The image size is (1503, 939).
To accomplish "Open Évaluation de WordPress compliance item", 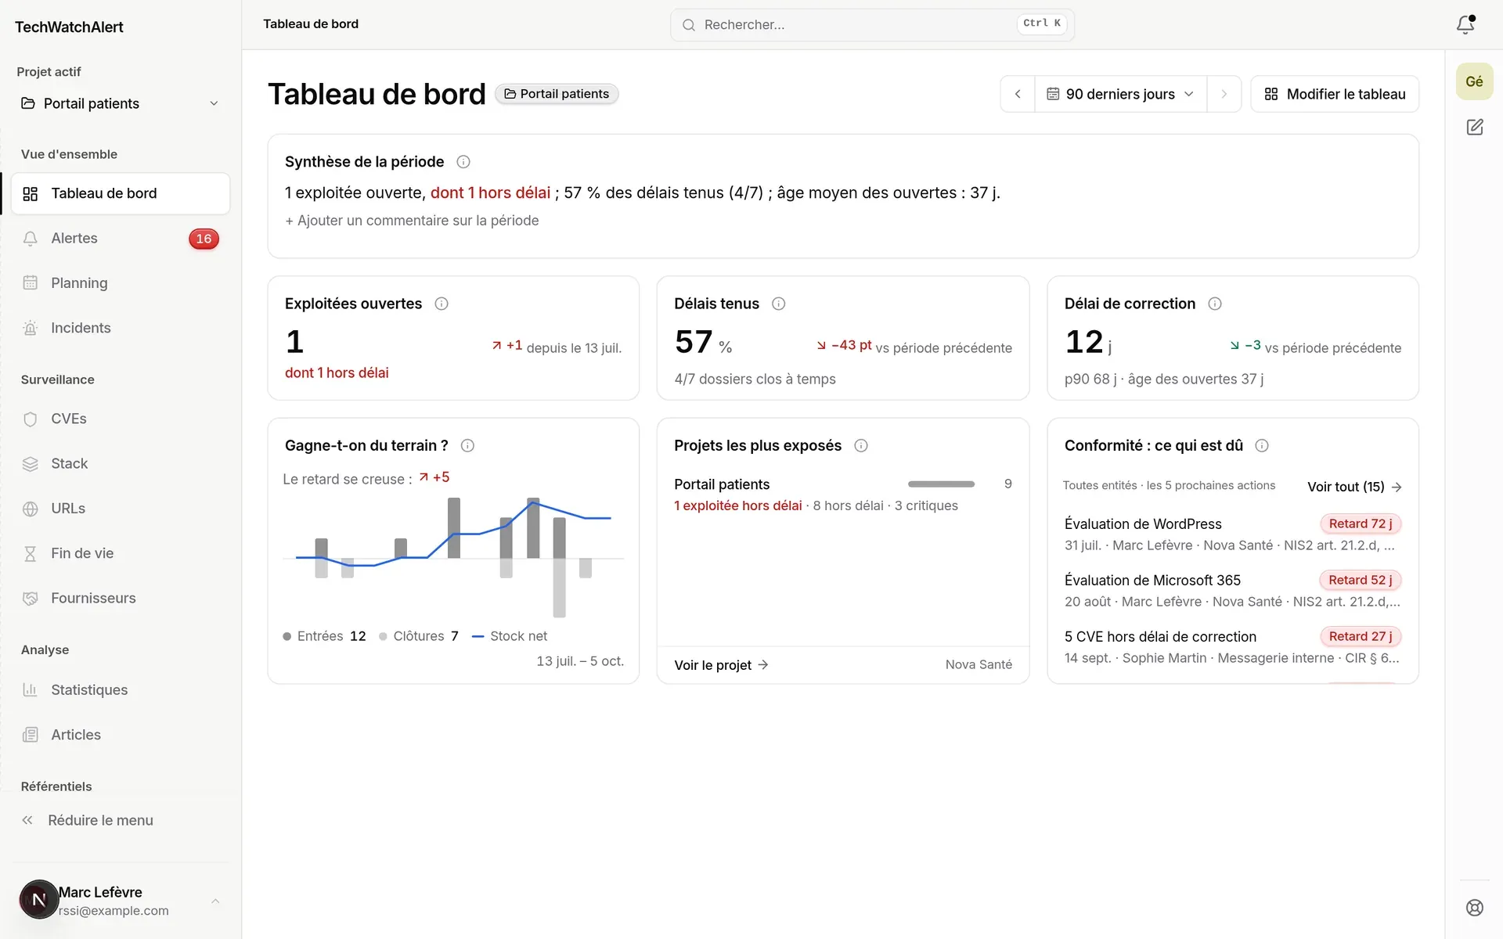I will coord(1233,534).
